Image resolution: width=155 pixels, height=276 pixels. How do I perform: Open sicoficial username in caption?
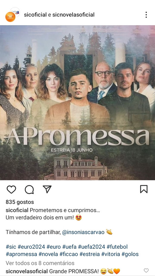click(17, 210)
